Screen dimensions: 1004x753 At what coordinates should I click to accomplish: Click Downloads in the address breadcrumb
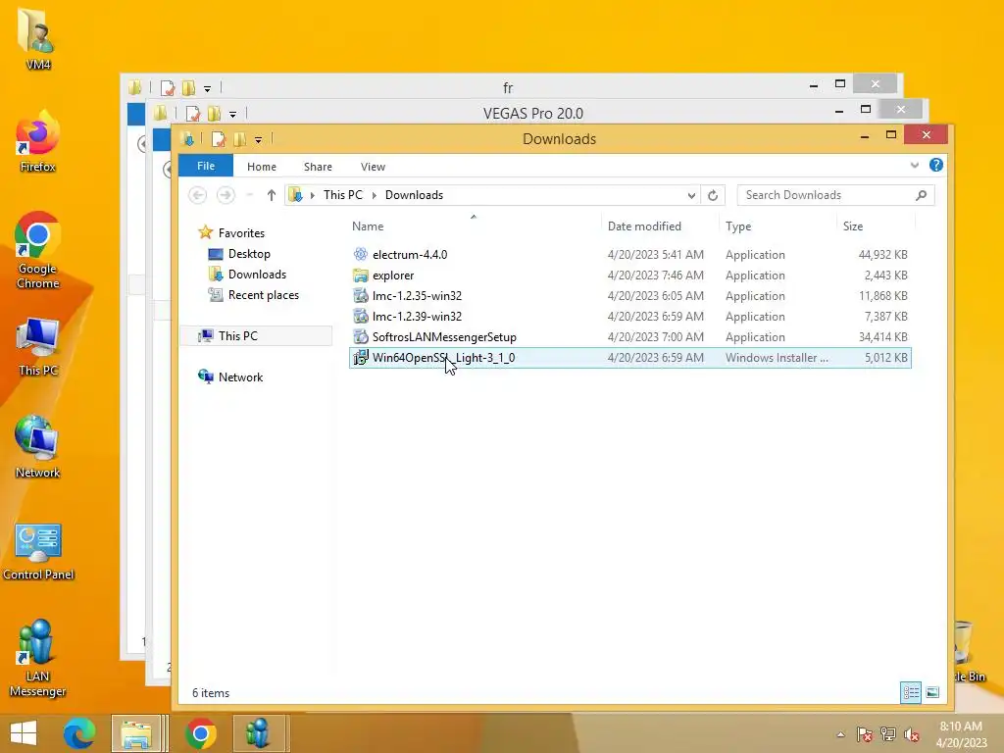coord(414,195)
